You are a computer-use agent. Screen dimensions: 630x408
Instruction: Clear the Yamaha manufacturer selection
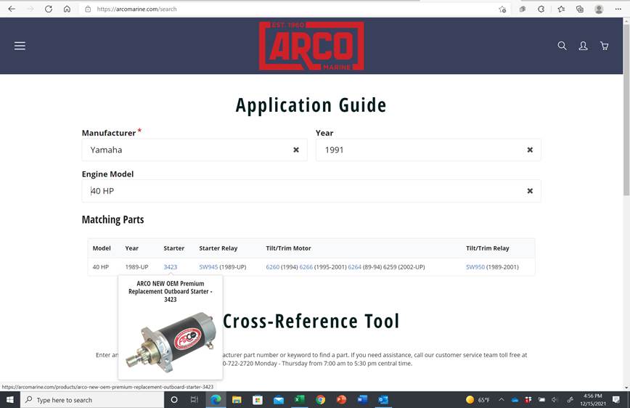(x=296, y=150)
